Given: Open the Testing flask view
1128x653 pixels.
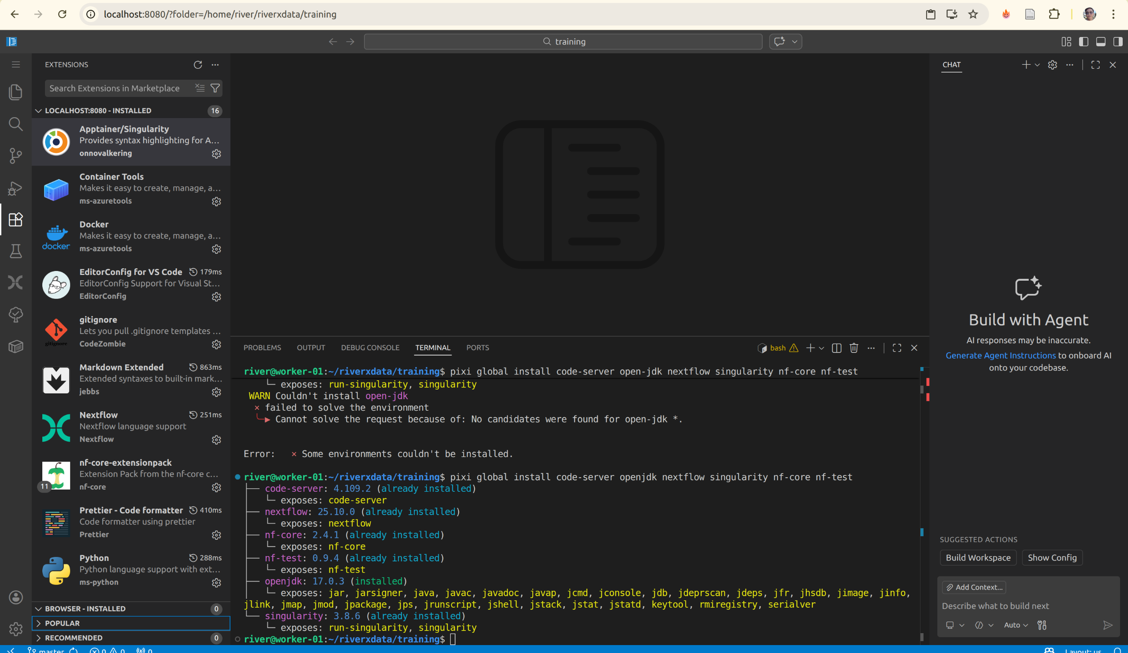Looking at the screenshot, I should [x=16, y=251].
